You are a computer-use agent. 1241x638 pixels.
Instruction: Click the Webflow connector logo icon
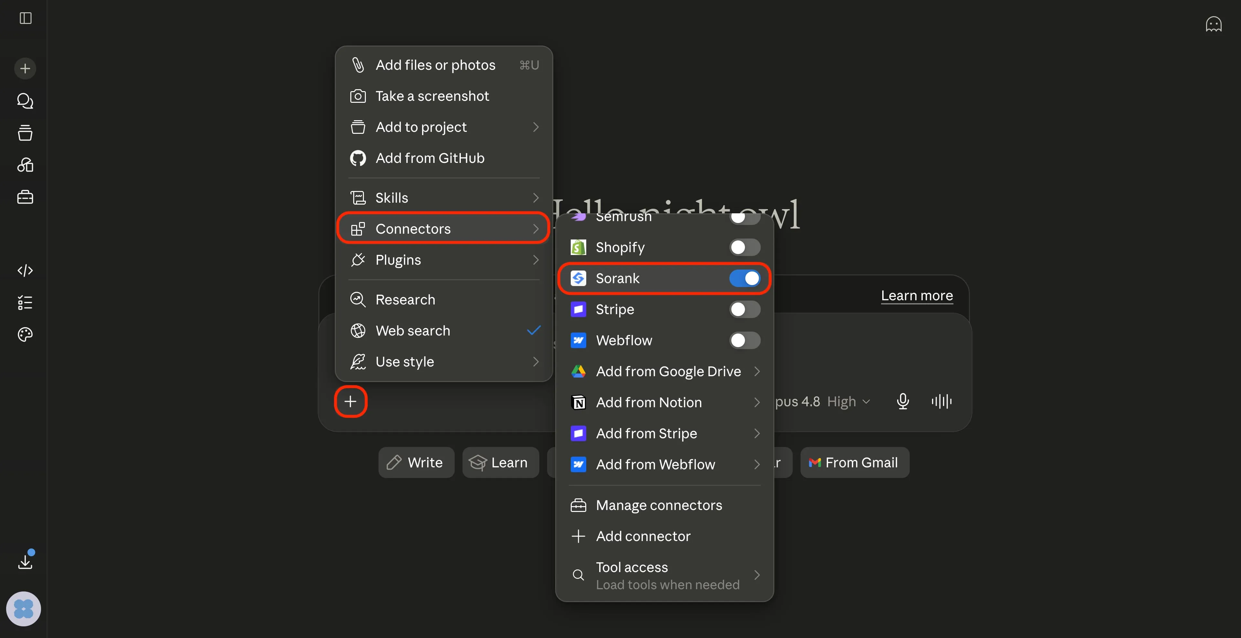578,340
